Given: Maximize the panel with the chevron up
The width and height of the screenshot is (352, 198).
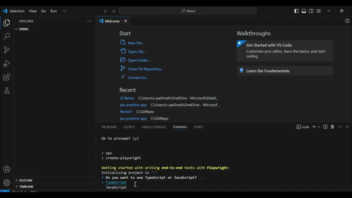Looking at the screenshot, I should pos(347,127).
